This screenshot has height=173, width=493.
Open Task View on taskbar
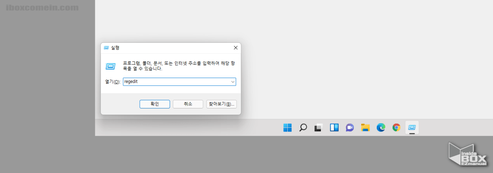point(318,128)
